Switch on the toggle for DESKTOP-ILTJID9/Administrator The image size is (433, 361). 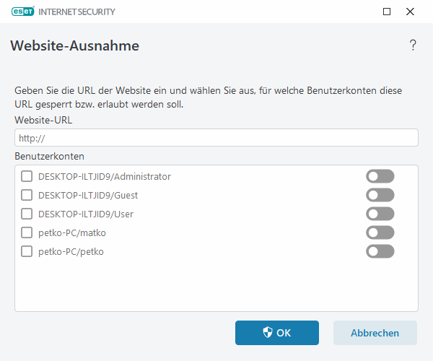[380, 176]
